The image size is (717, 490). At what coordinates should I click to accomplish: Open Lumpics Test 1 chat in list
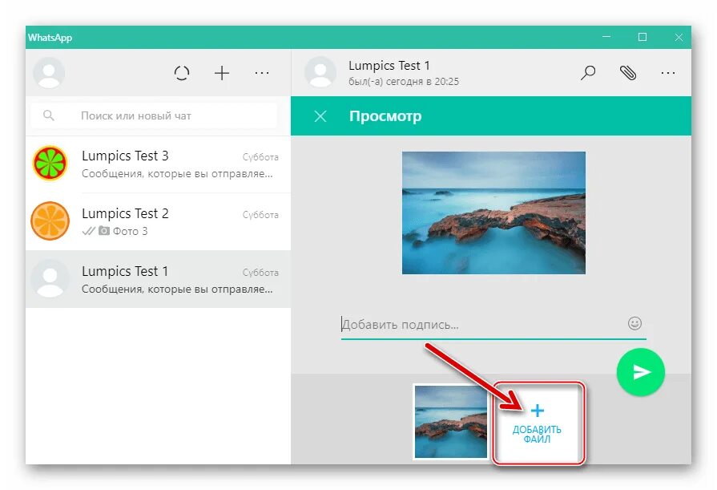pyautogui.click(x=158, y=279)
